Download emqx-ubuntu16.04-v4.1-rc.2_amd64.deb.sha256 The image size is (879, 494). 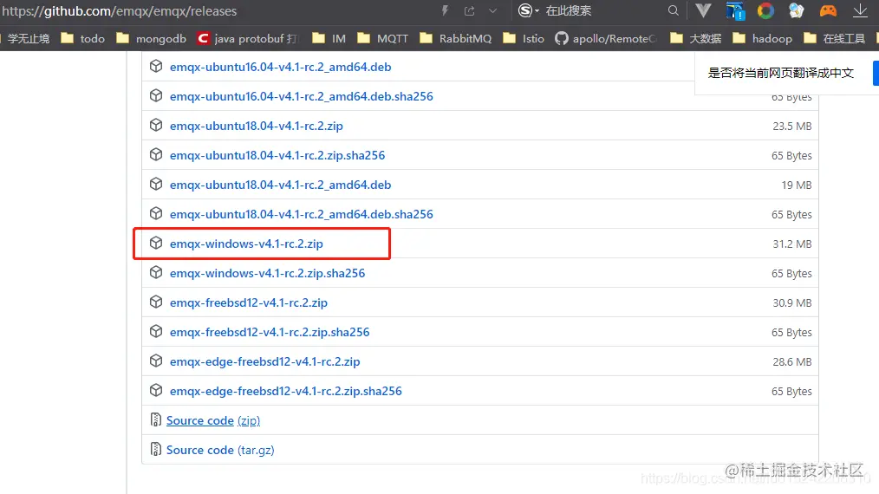pos(301,96)
